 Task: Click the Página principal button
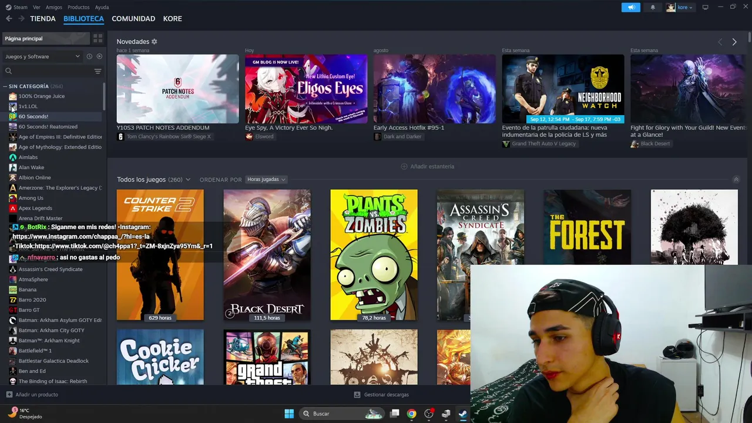(x=46, y=38)
